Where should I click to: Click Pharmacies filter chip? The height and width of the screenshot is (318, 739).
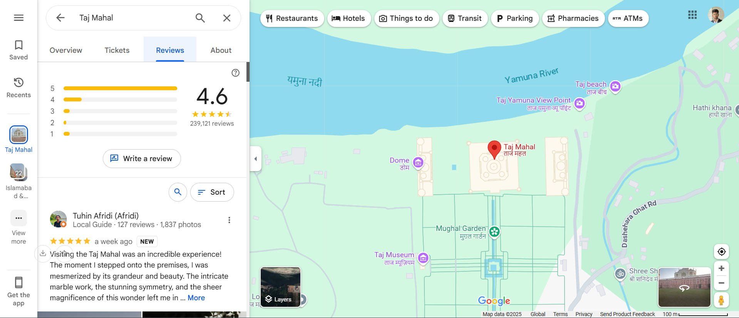pos(573,18)
